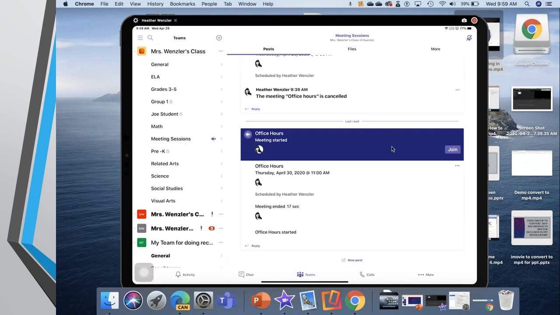Open System Preferences from Dock
560x315 pixels.
click(x=203, y=301)
